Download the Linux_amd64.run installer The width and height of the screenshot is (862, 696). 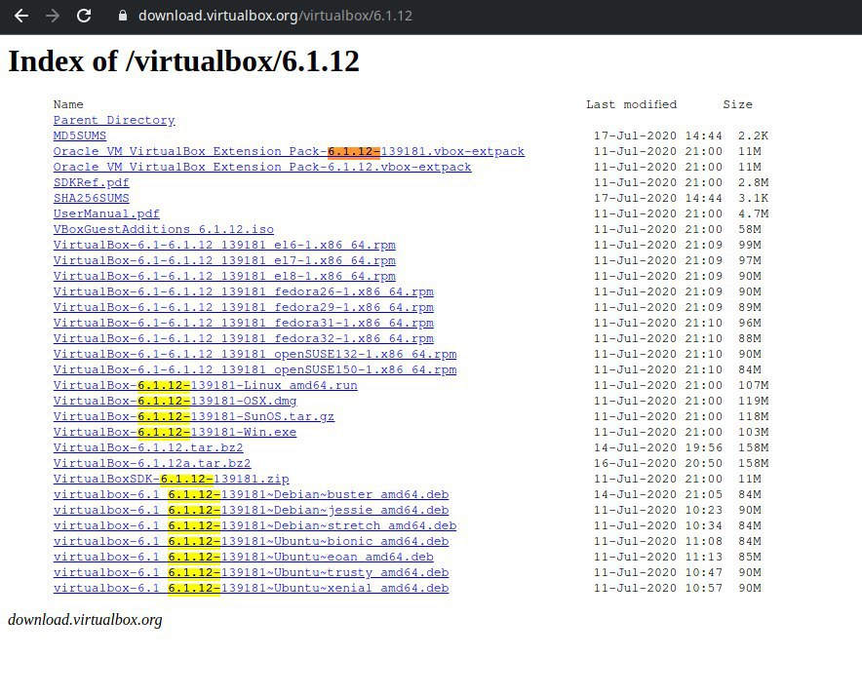pyautogui.click(x=205, y=385)
